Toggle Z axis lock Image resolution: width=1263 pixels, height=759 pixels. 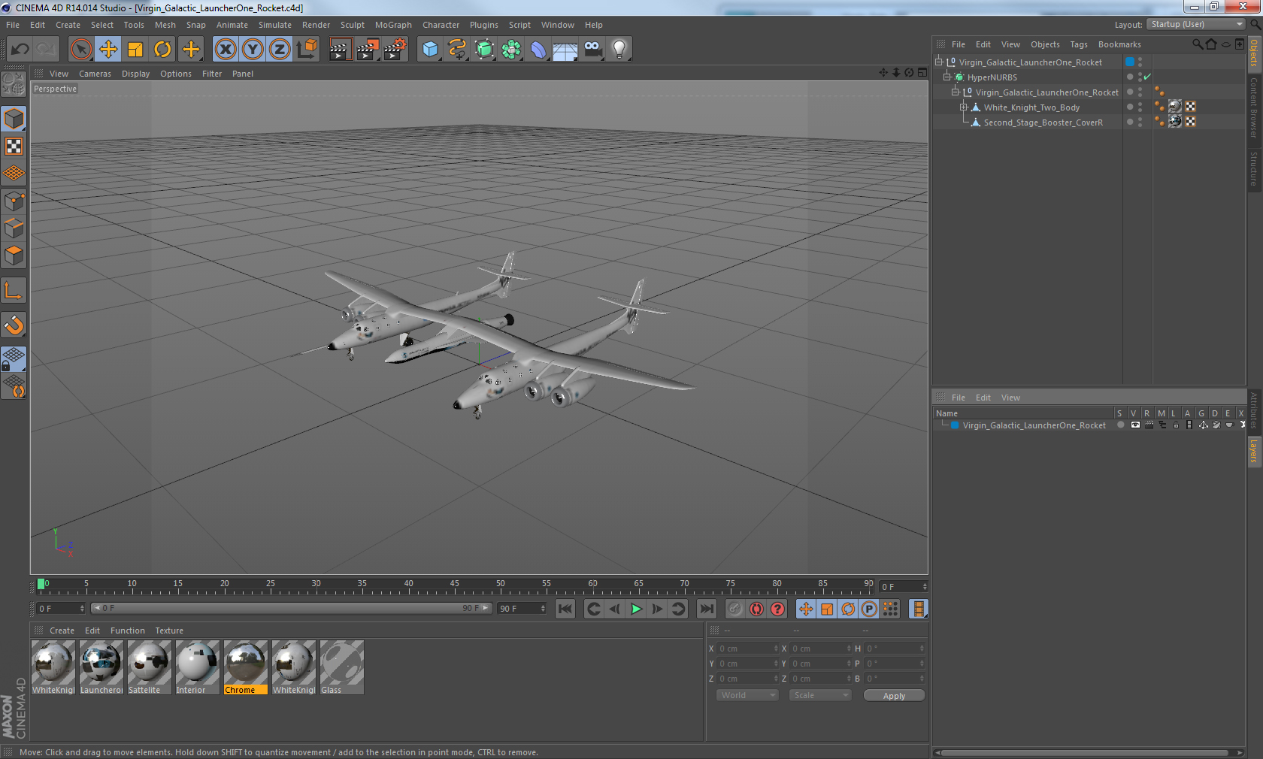[280, 50]
